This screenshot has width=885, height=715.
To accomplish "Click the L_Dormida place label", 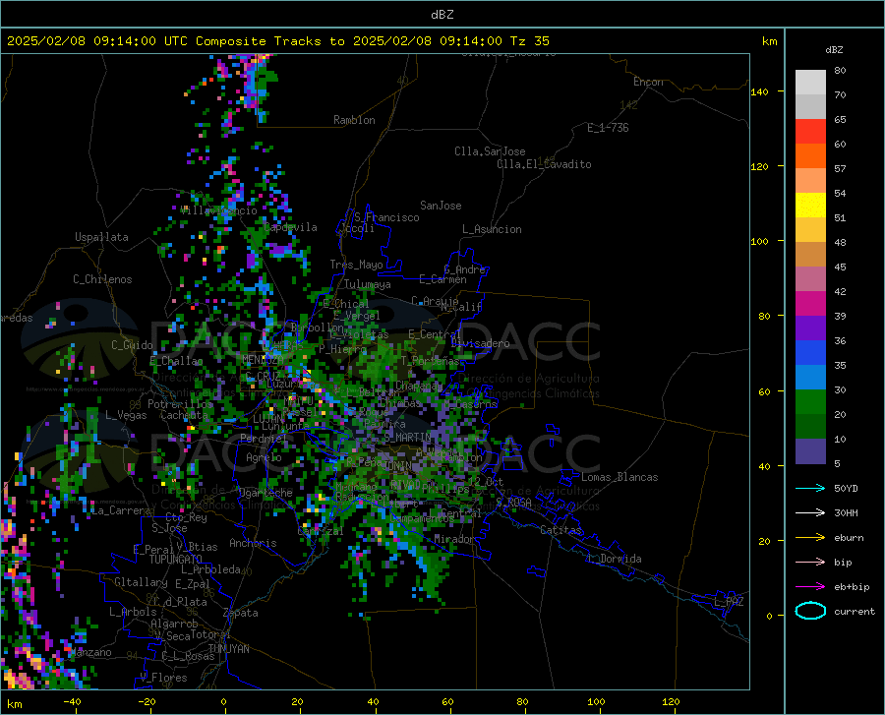I will pyautogui.click(x=614, y=559).
